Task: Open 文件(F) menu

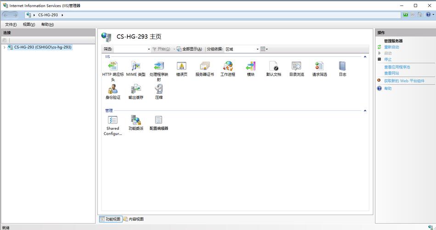Action: pos(11,24)
